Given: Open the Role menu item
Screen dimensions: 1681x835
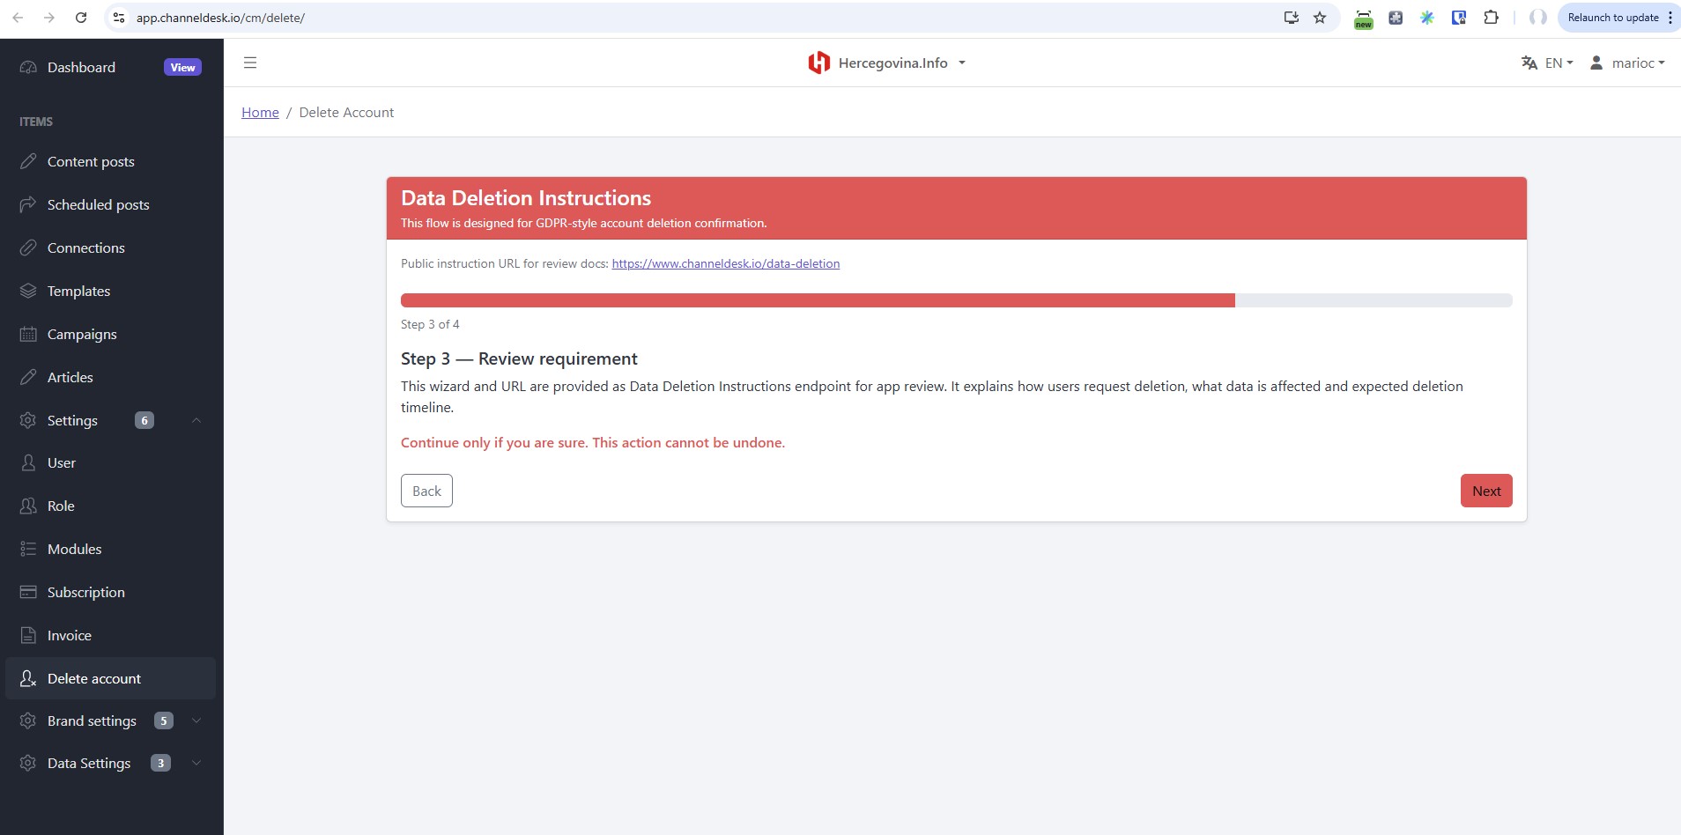Looking at the screenshot, I should coord(61,506).
